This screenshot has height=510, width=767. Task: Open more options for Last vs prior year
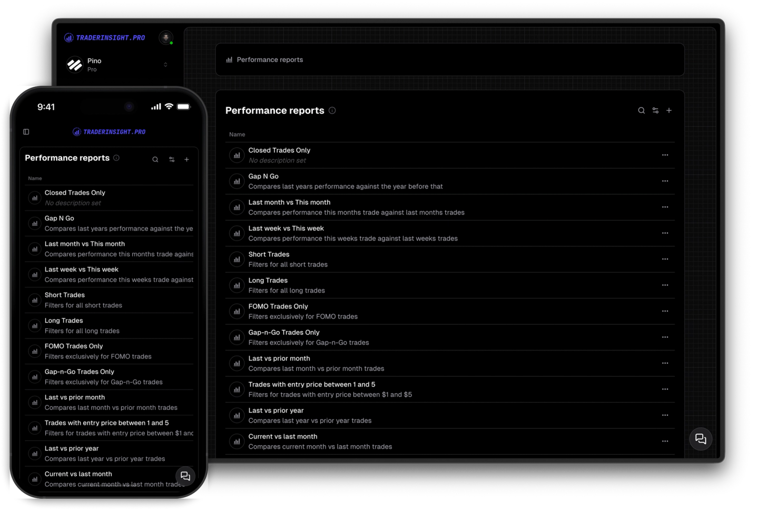[x=665, y=415]
